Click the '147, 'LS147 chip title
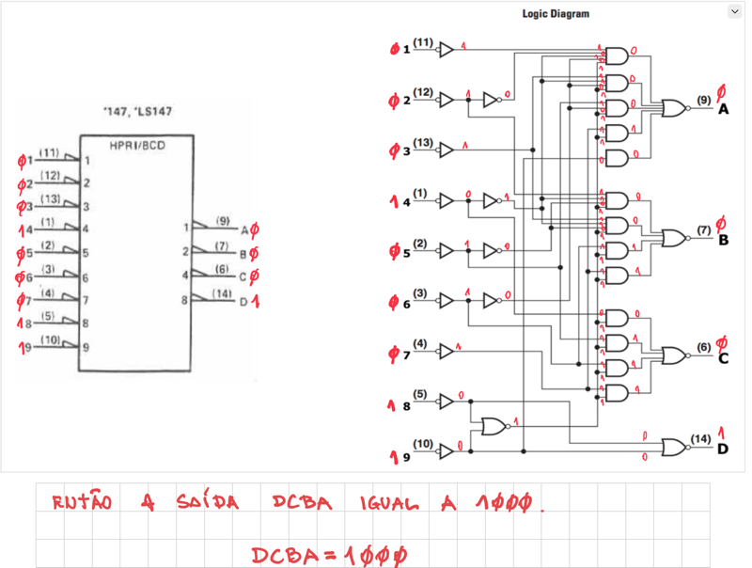The image size is (752, 568). (x=137, y=112)
